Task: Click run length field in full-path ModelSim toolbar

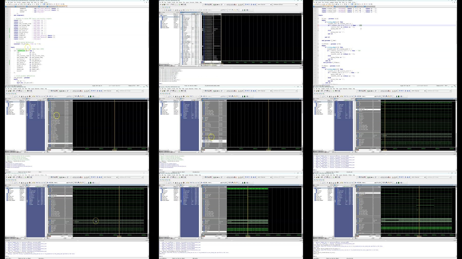Action: point(225,5)
